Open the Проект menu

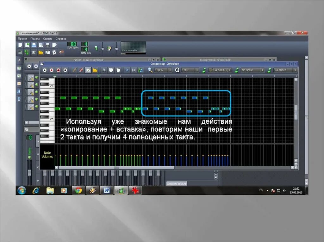tap(22, 38)
